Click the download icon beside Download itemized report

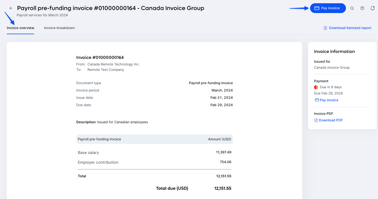pos(325,28)
